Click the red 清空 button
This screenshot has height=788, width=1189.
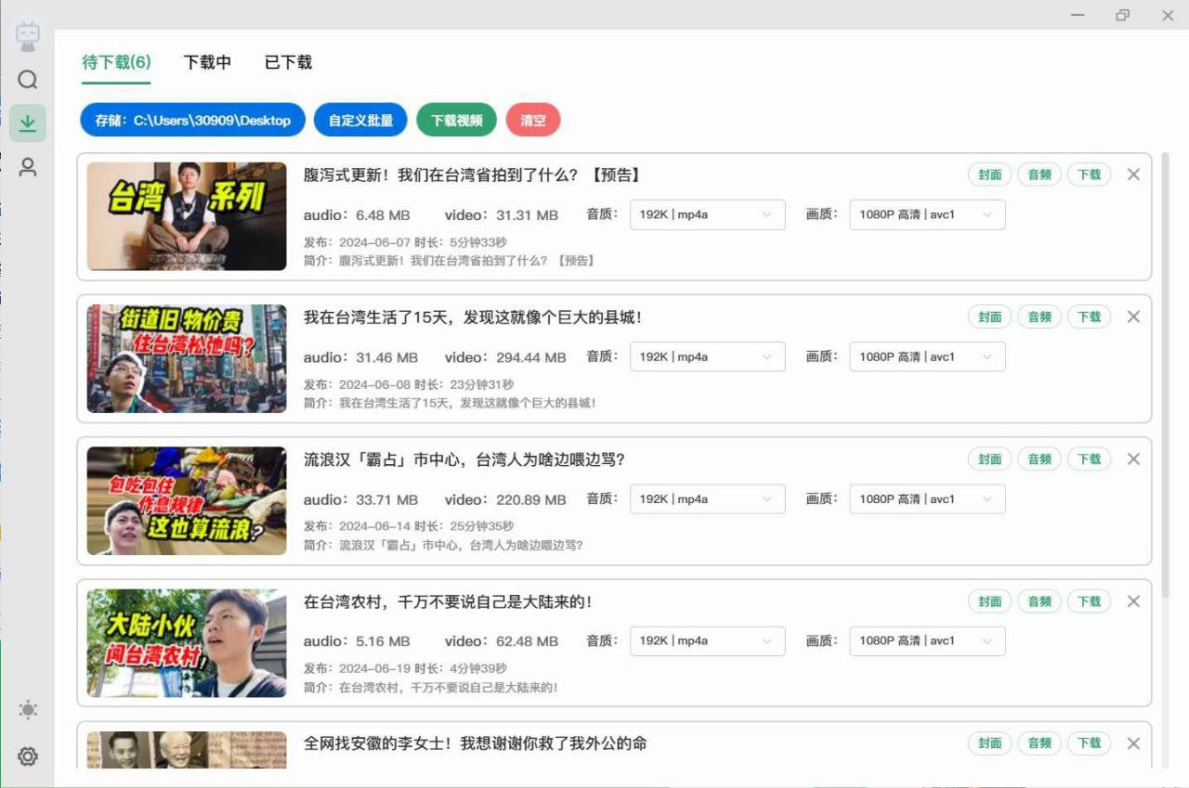coord(533,120)
